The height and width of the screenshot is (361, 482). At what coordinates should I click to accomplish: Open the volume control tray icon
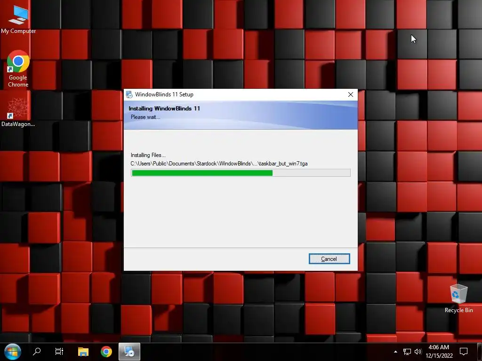point(418,352)
